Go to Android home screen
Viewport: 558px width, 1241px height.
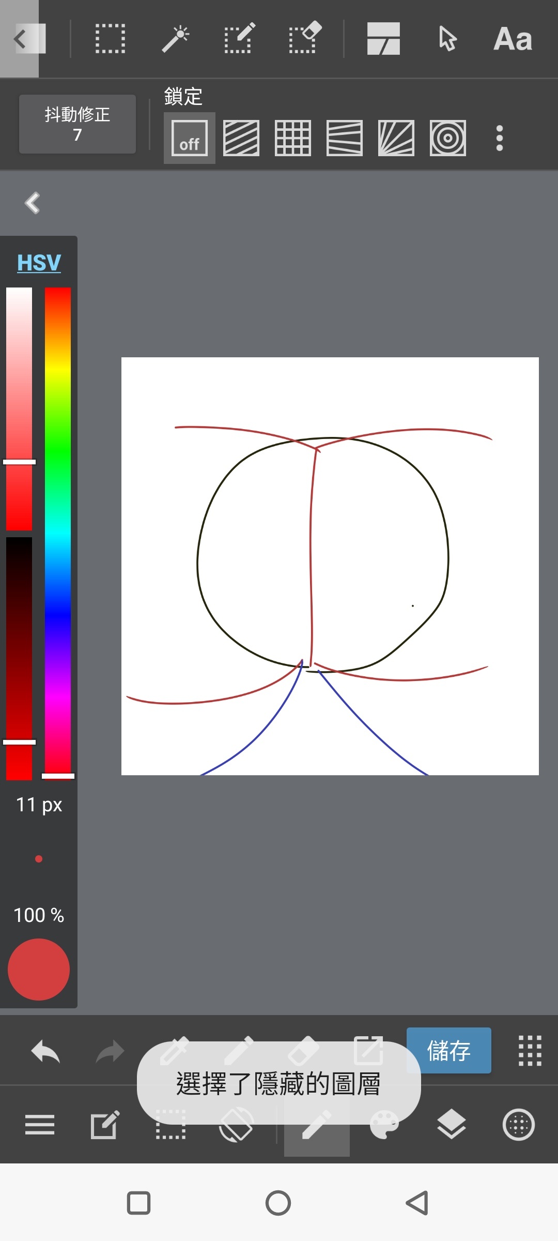[x=278, y=1203]
